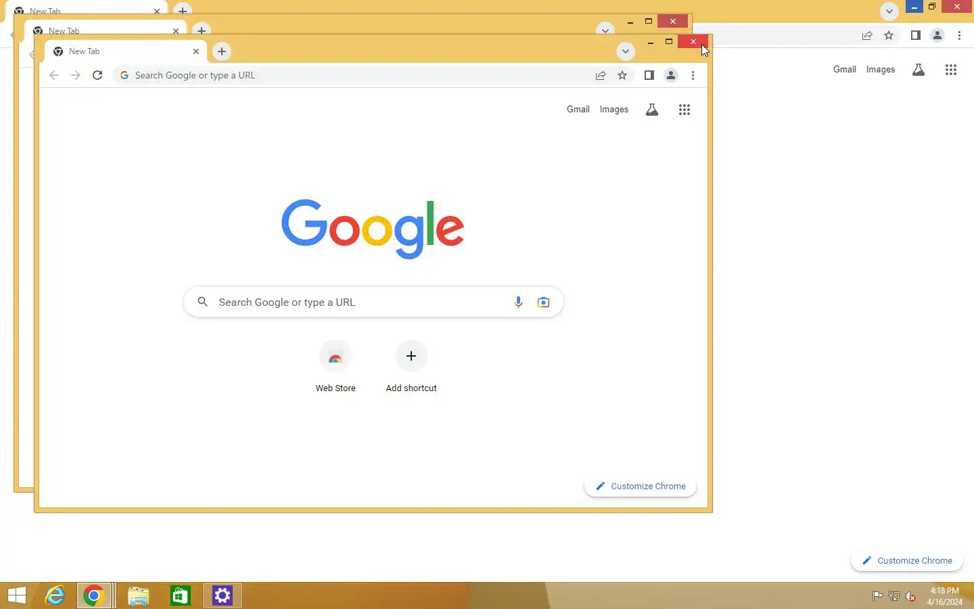
Task: Click the Google logo in the front window
Action: [373, 229]
